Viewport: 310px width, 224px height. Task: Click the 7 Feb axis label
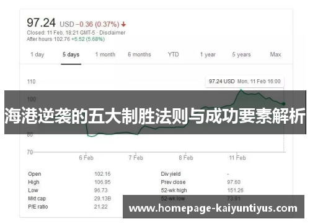(136, 158)
